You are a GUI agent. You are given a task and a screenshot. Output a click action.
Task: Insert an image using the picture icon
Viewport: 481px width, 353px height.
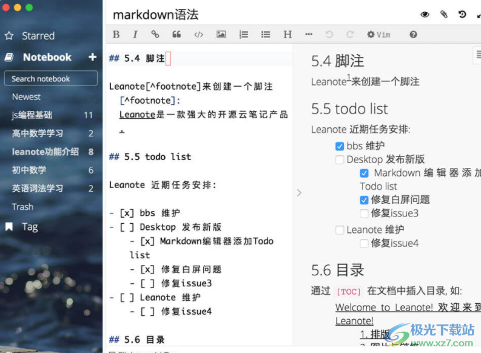(221, 35)
